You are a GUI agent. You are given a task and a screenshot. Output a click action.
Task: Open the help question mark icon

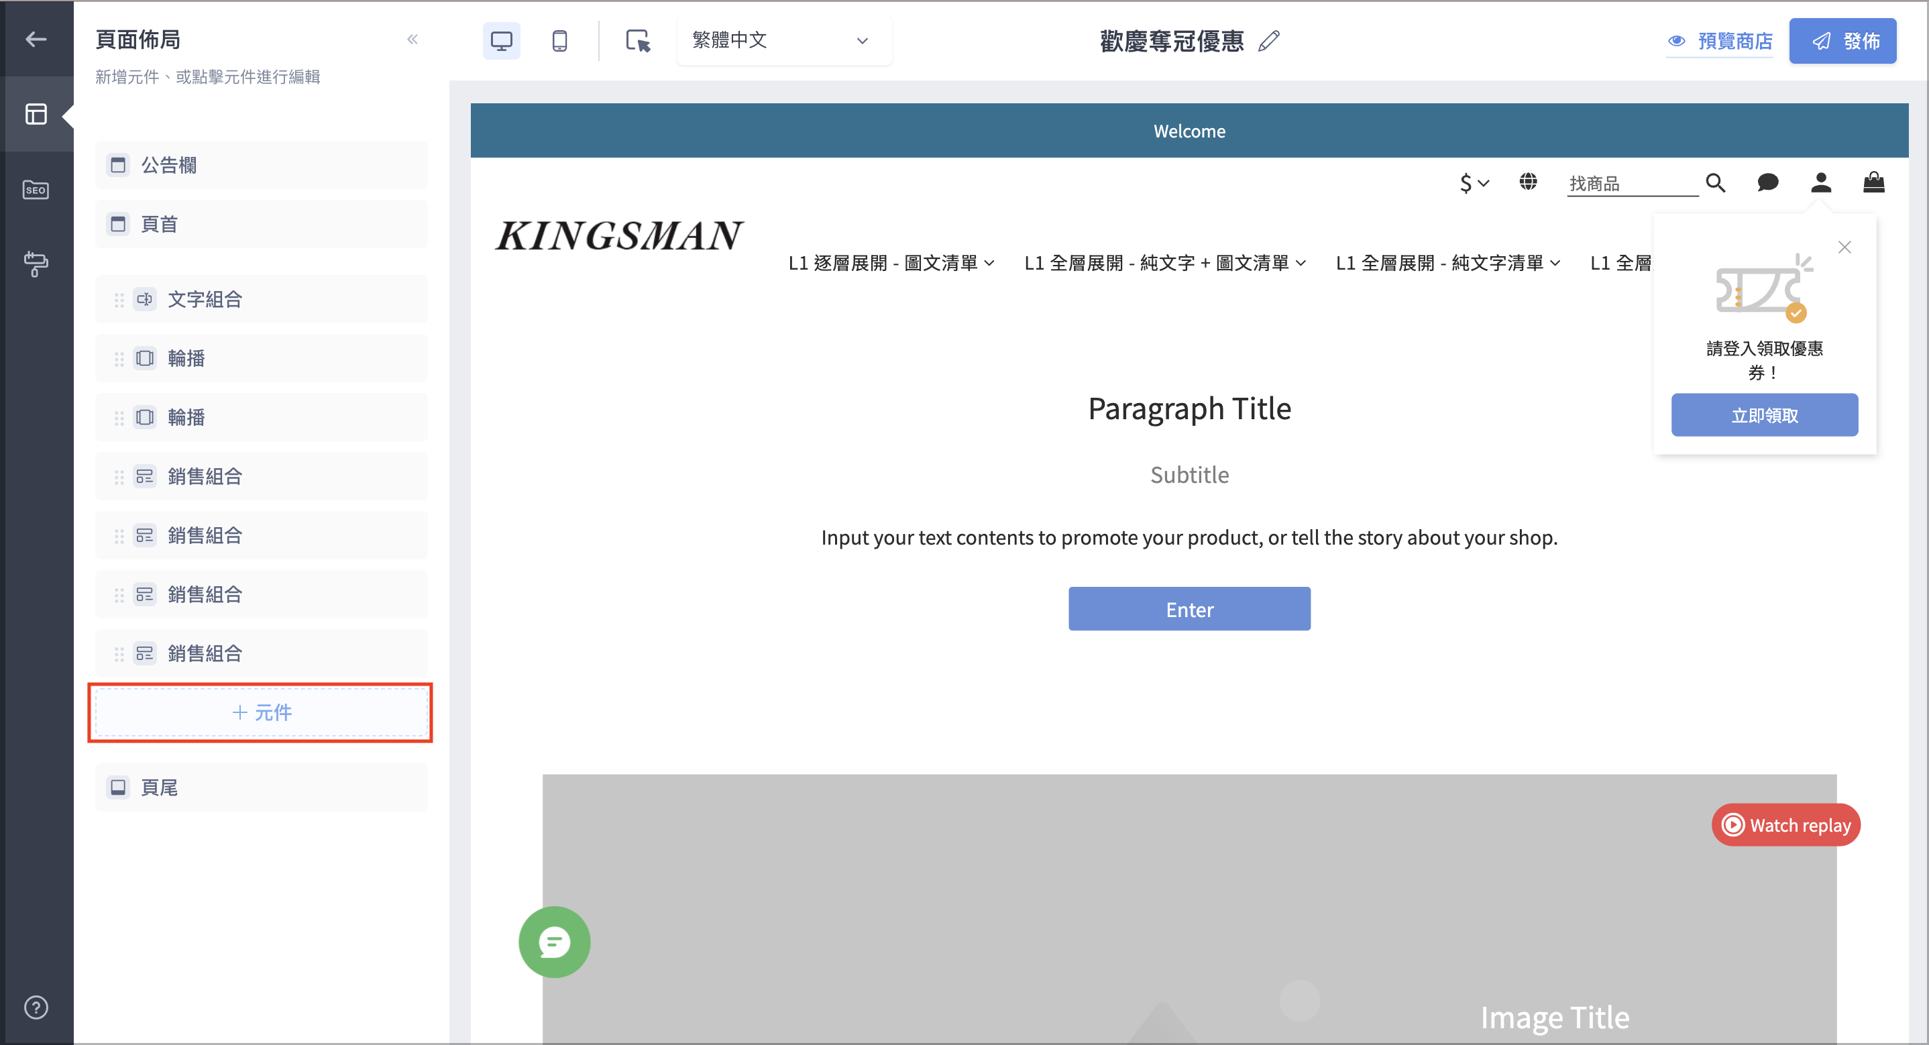tap(36, 1007)
